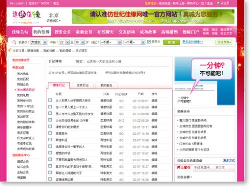Viewport: 250px width, 187px height.
Task: Open the minimum age dropdown showing 22
Action: pyautogui.click(x=64, y=42)
